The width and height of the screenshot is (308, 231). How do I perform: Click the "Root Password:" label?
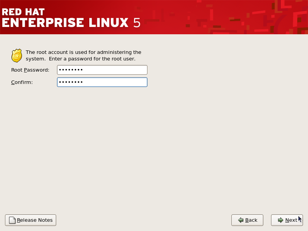click(30, 70)
